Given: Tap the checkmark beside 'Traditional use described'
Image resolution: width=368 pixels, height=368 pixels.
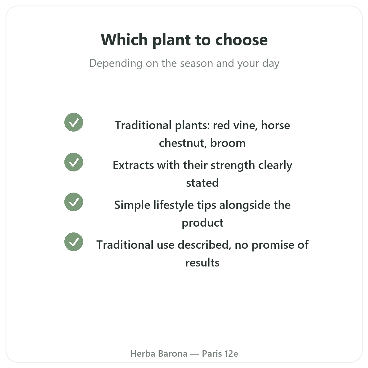Looking at the screenshot, I should coord(74,242).
